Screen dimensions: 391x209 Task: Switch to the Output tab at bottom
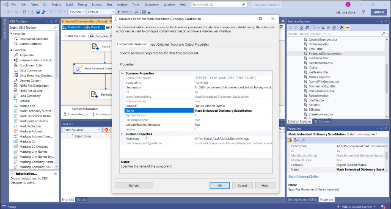point(81,200)
